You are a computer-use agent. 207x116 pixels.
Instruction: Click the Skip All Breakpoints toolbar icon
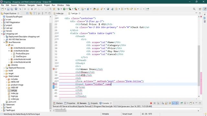(x=20, y=9)
